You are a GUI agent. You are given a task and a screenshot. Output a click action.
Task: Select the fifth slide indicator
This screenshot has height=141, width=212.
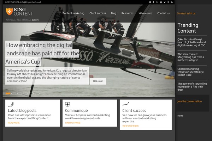31,93
